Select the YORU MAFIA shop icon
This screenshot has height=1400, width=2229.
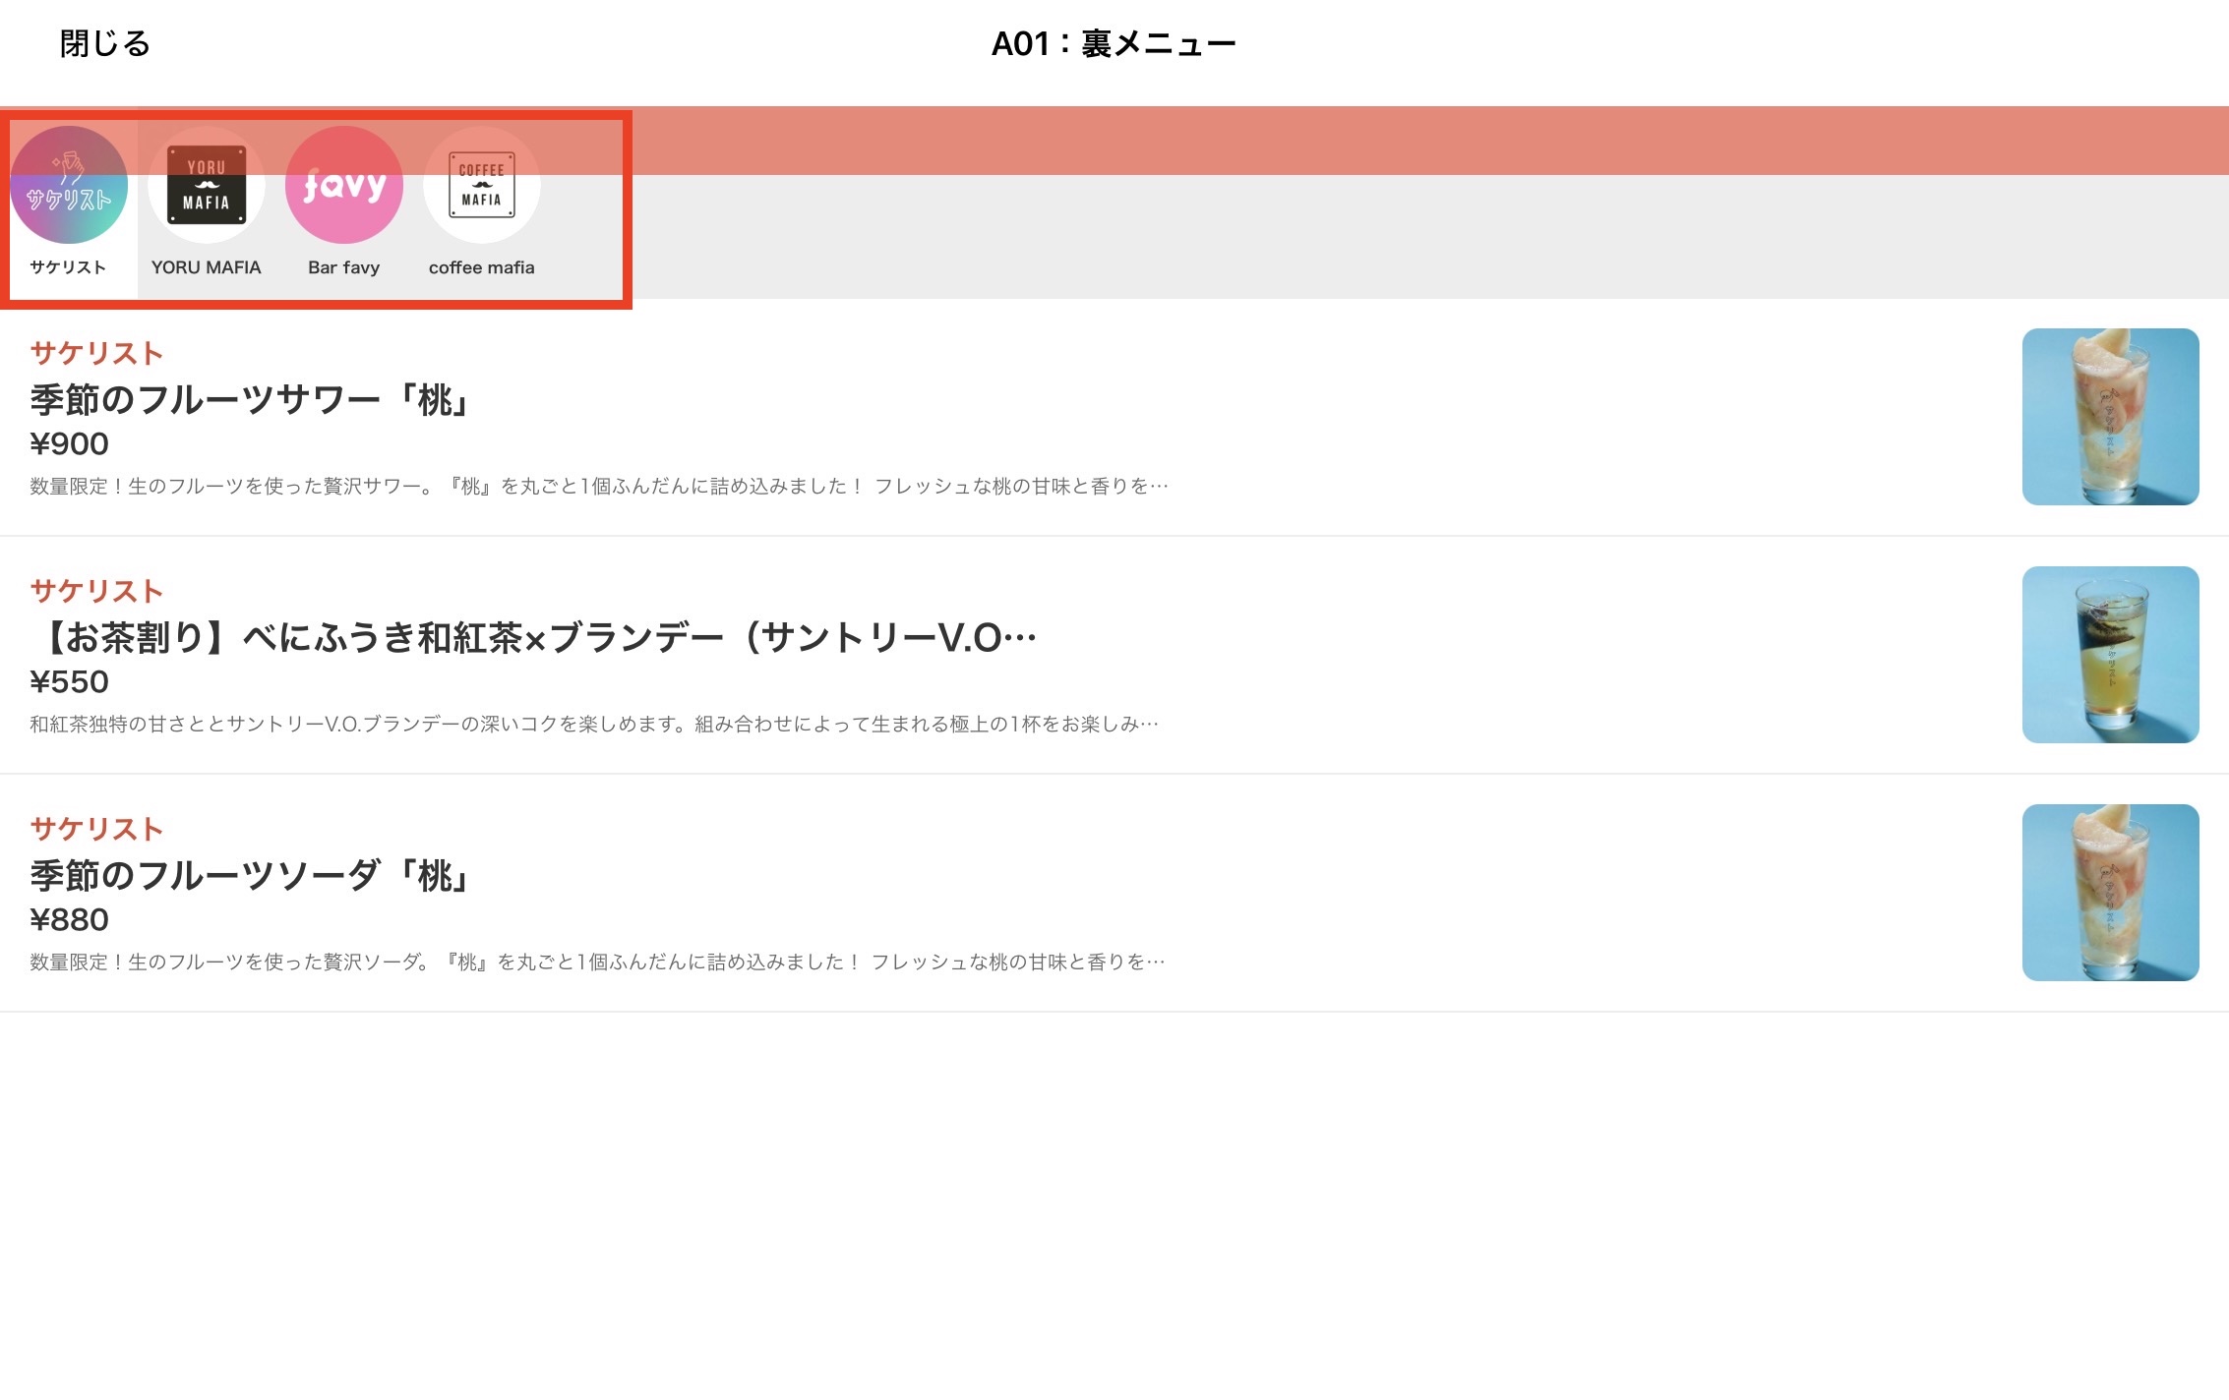coord(207,185)
